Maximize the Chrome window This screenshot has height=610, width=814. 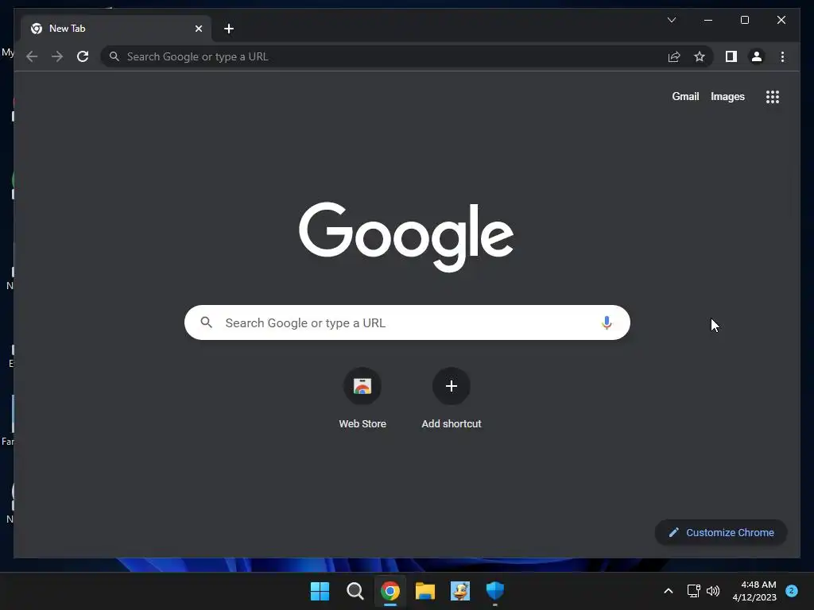tap(744, 20)
